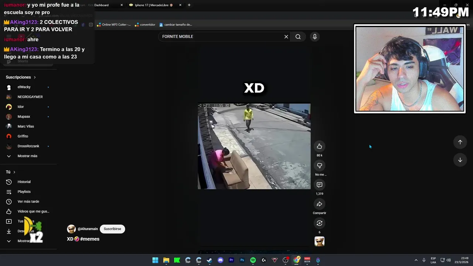This screenshot has width=473, height=266.
Task: Switch to Iphone 17 MercadoLibre tab
Action: point(154,5)
